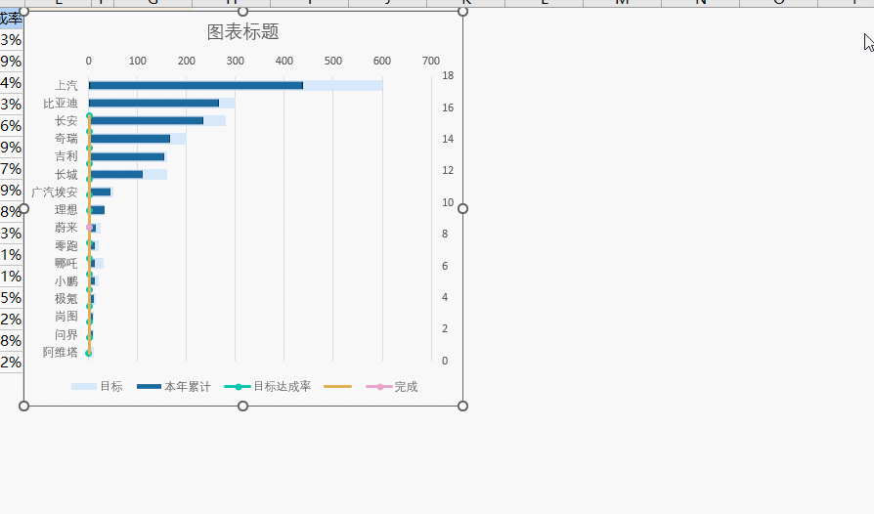Image resolution: width=874 pixels, height=514 pixels.
Task: Click the secondary axis value 18
Action: pos(448,76)
